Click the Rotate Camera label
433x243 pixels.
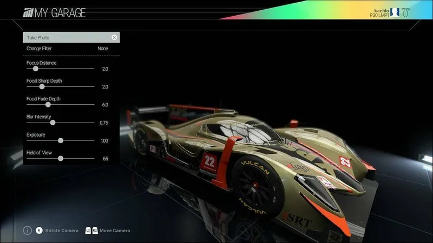click(62, 231)
